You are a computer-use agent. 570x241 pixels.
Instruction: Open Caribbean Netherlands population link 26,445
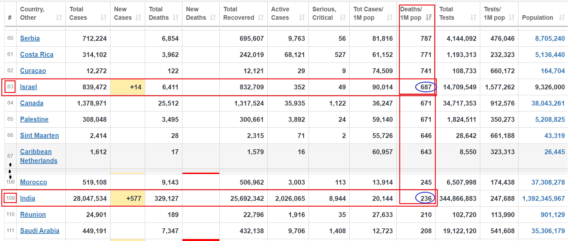(x=554, y=152)
